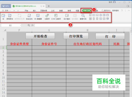Screen dimensions: 132x97
Task: Open 宏安全性 macro security settings
Action: coord(29,17)
